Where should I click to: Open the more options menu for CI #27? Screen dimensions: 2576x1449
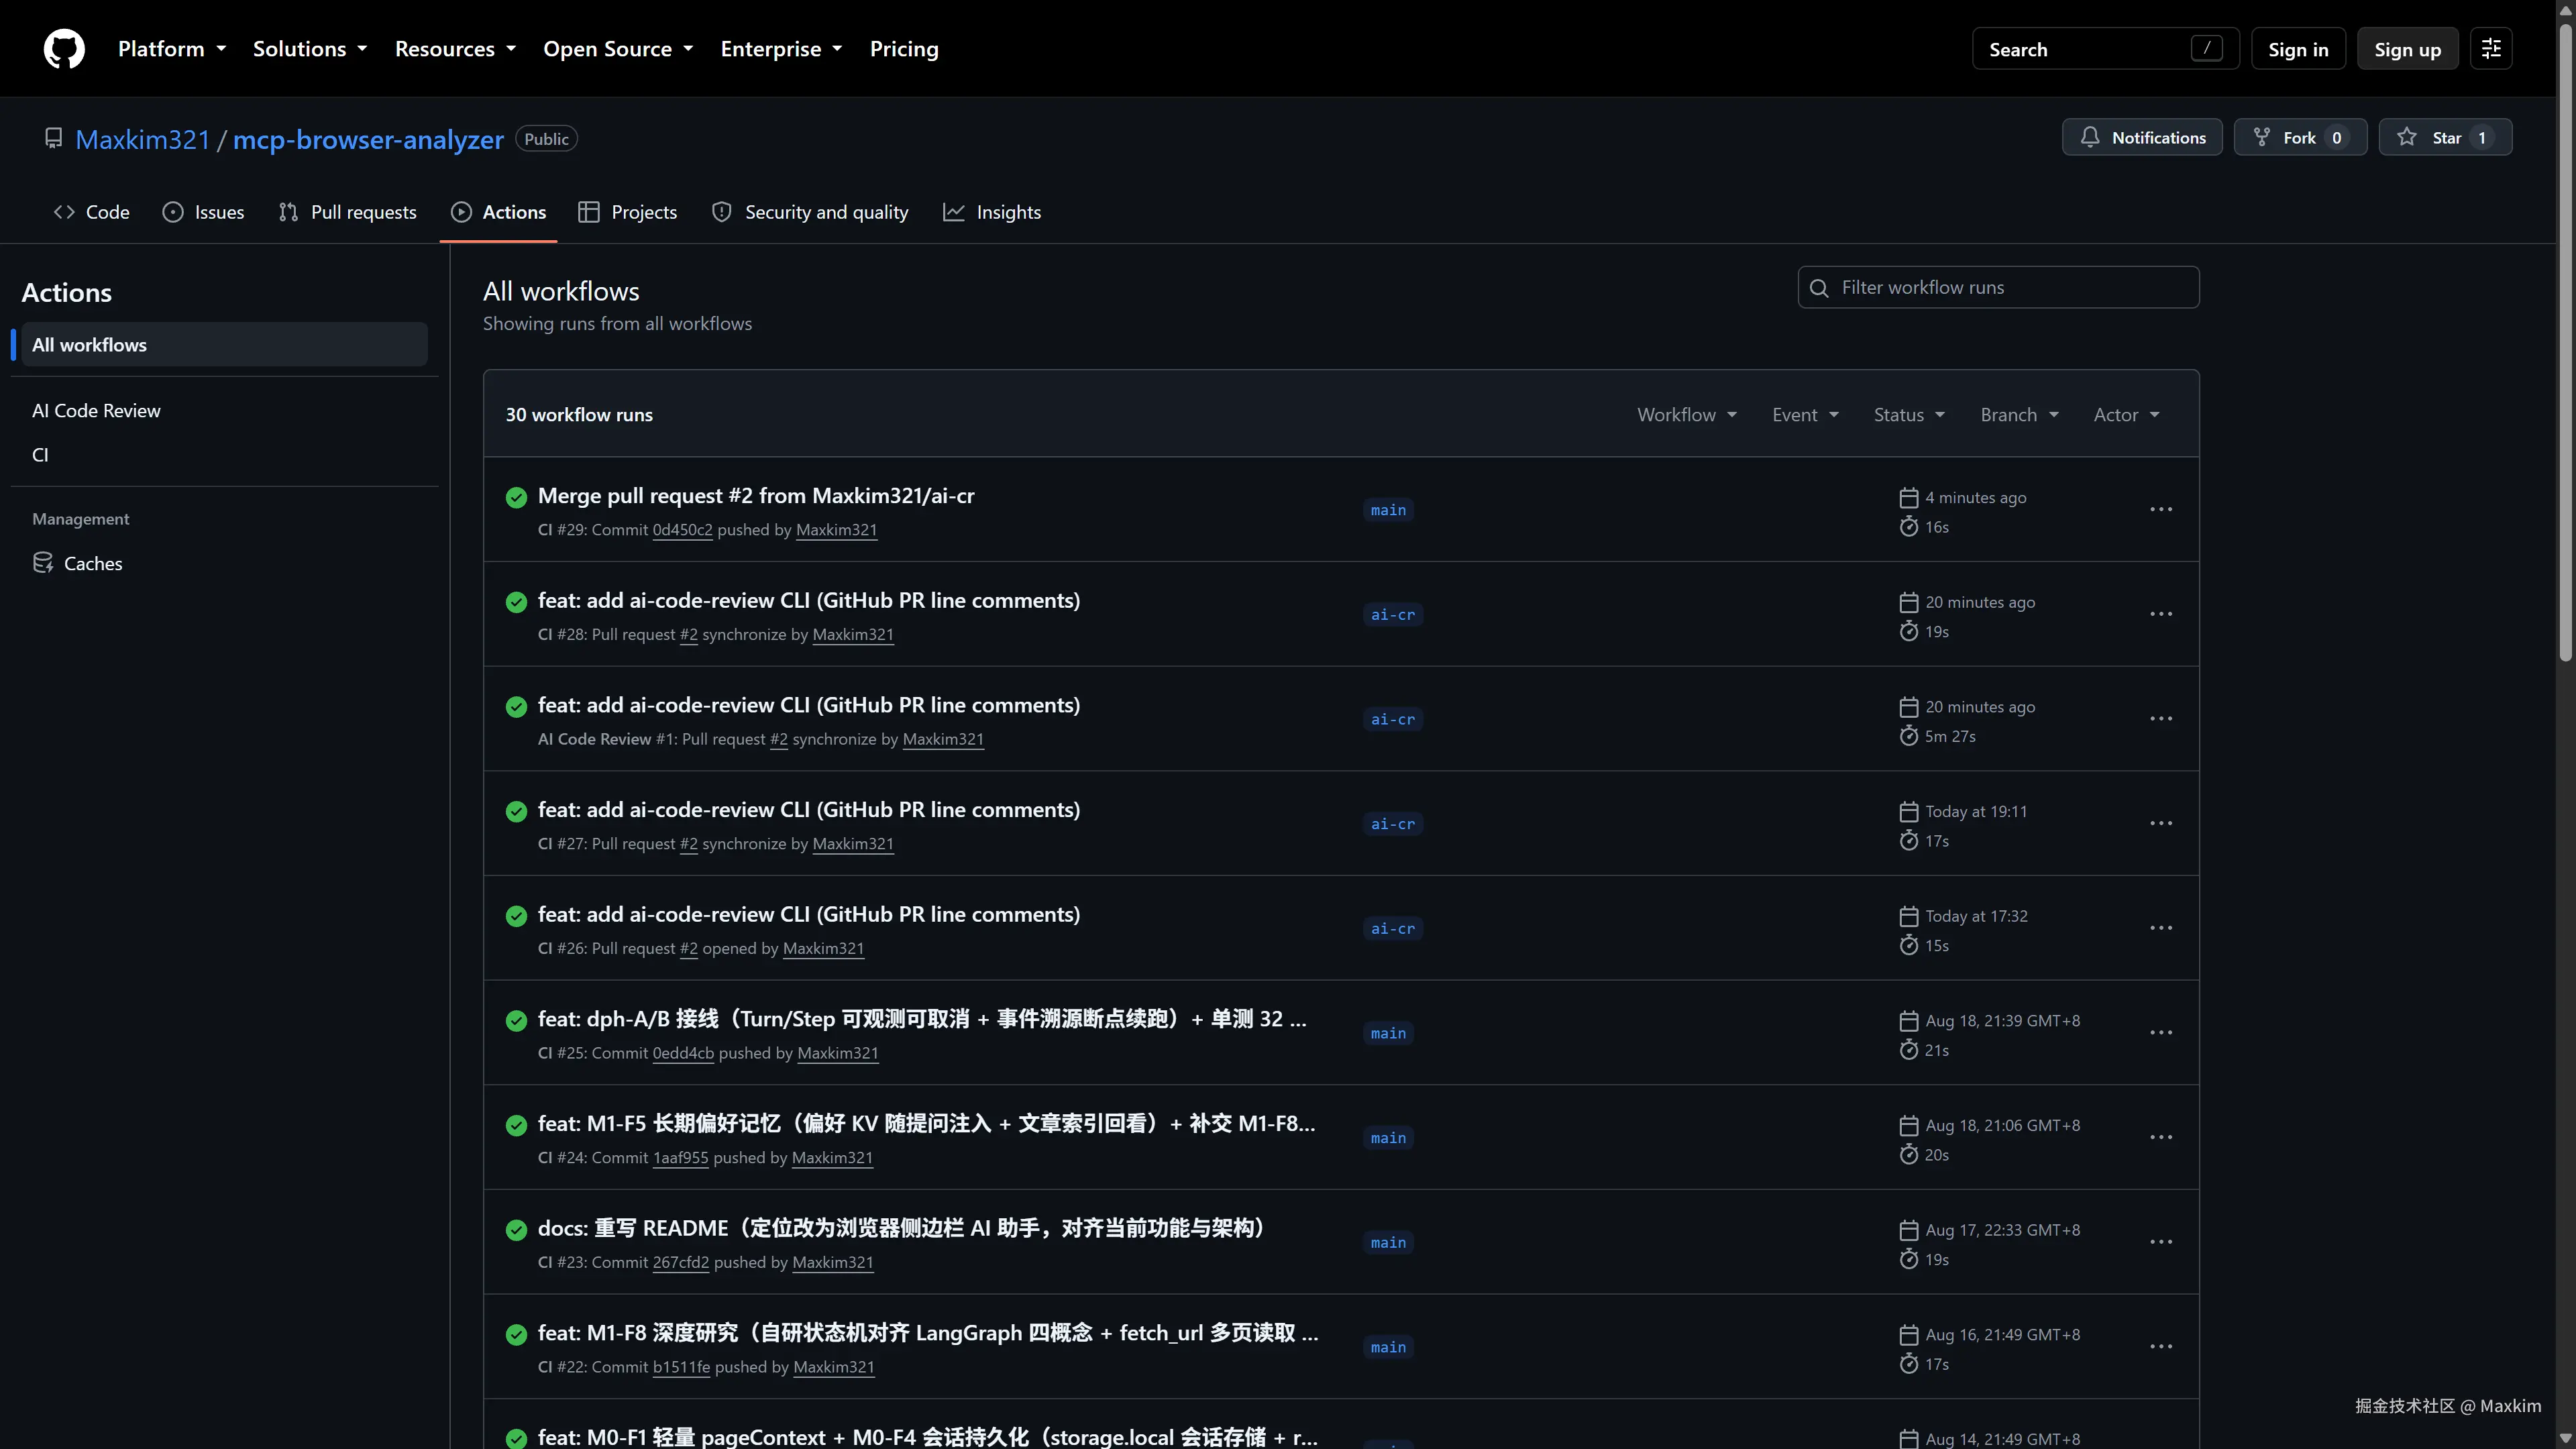(x=2161, y=823)
